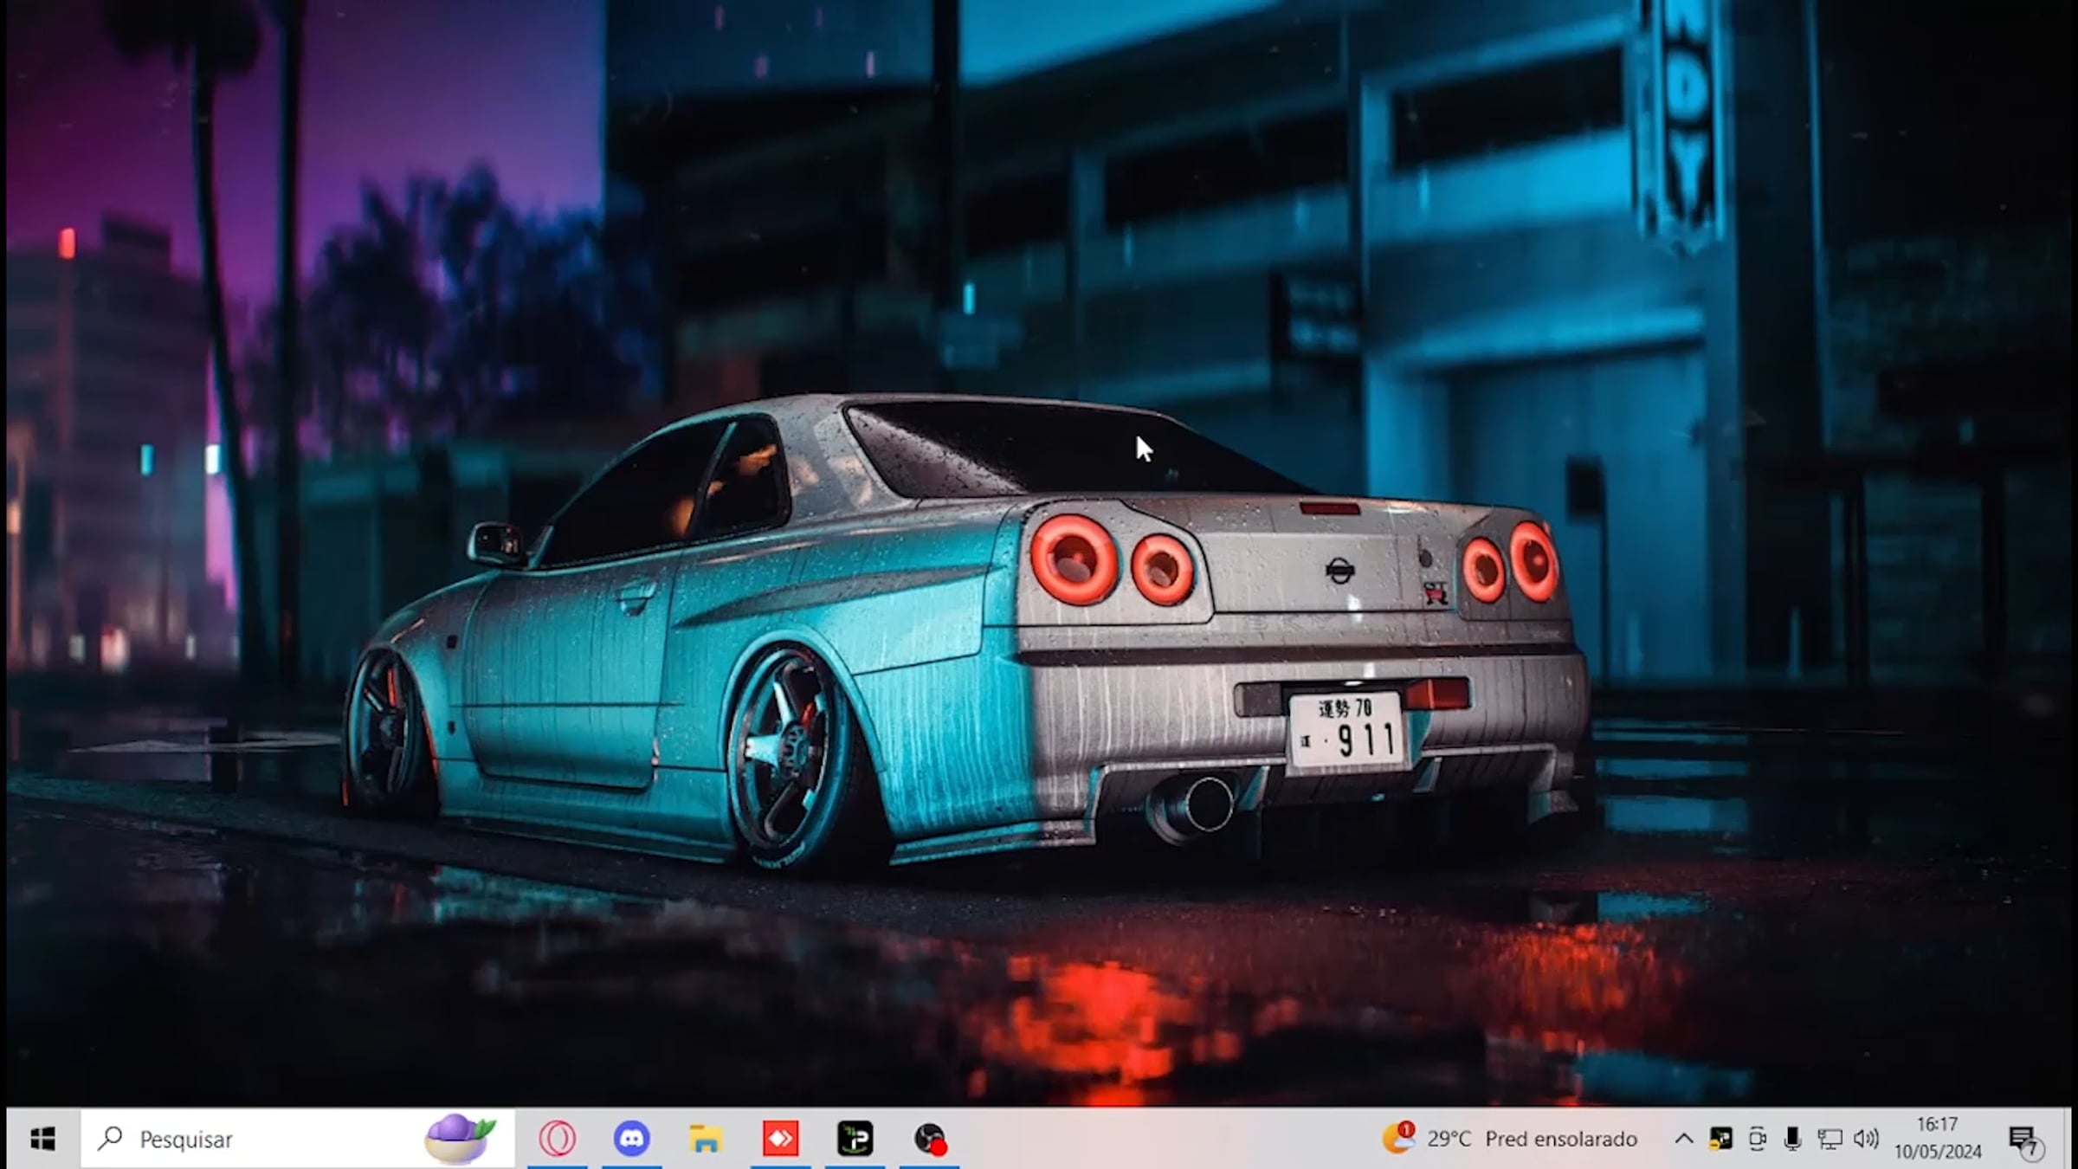The image size is (2078, 1169).
Task: Click the Pesquisar search box
Action: (x=260, y=1139)
